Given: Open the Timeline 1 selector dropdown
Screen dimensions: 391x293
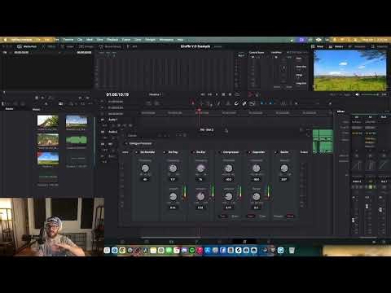Looking at the screenshot, I should pos(155,94).
